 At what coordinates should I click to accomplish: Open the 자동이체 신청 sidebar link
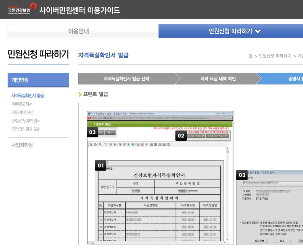23,112
